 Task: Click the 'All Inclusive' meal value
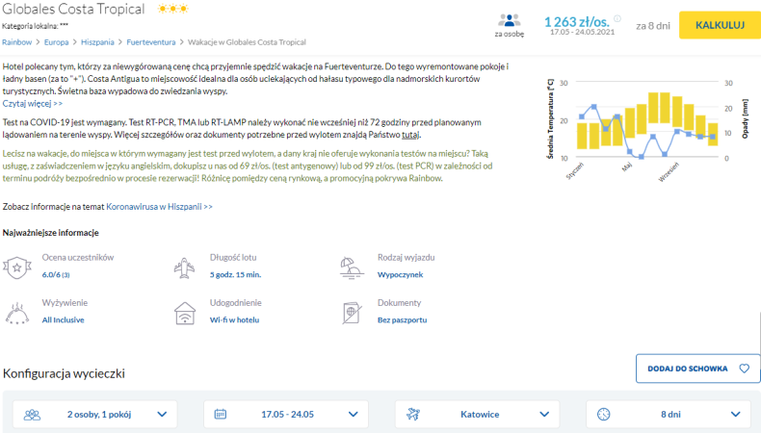(x=63, y=320)
